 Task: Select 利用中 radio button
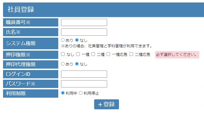(x=63, y=93)
